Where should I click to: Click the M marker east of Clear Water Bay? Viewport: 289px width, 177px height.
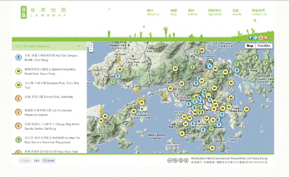(x=247, y=109)
